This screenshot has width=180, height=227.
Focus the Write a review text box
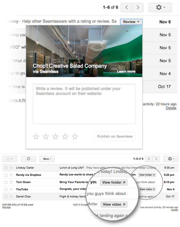pyautogui.click(x=84, y=104)
